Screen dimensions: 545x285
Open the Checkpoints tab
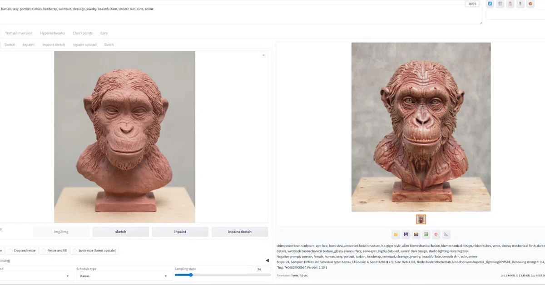coord(83,33)
